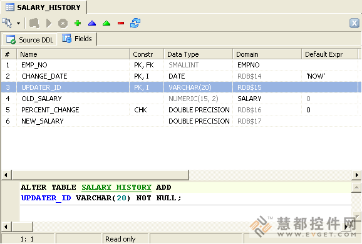Select the PERCENT_CHANGE field row
Viewport: 362px width, 244px height.
[181, 110]
